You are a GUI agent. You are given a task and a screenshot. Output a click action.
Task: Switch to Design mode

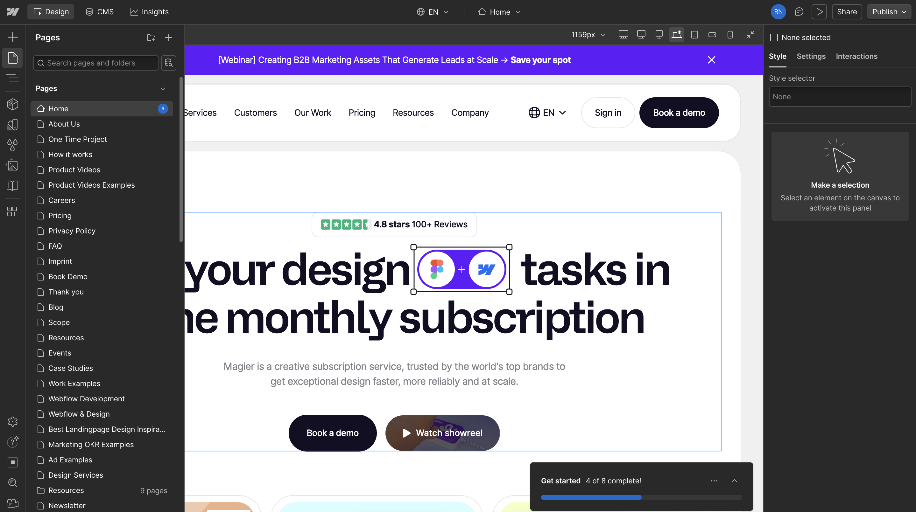click(x=51, y=12)
